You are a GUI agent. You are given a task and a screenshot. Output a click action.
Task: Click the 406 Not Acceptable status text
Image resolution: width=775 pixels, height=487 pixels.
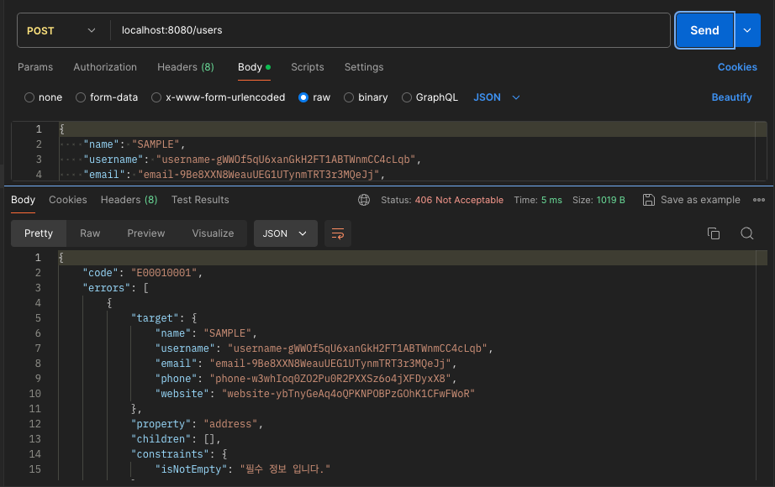coord(459,200)
